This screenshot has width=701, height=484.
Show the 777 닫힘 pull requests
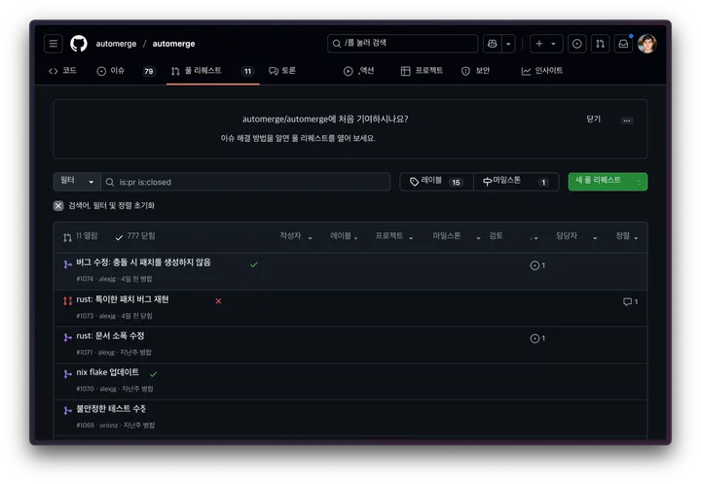click(135, 236)
